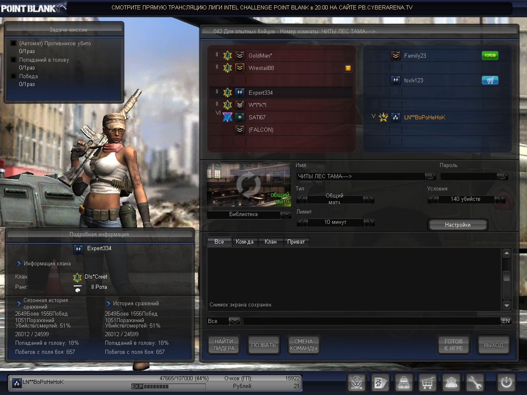Click the EXP progress bar
The width and height of the screenshot is (527, 395).
168,386
